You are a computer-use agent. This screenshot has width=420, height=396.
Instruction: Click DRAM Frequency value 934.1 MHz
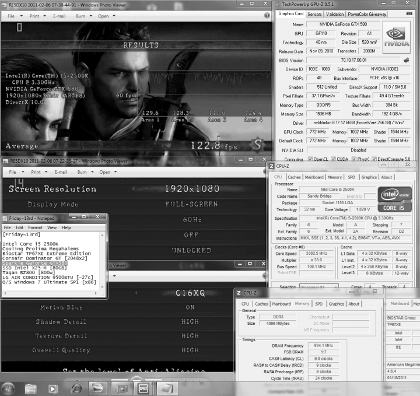click(323, 345)
